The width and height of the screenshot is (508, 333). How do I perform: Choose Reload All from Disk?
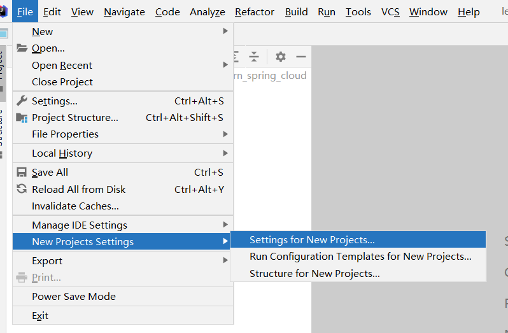coord(78,189)
